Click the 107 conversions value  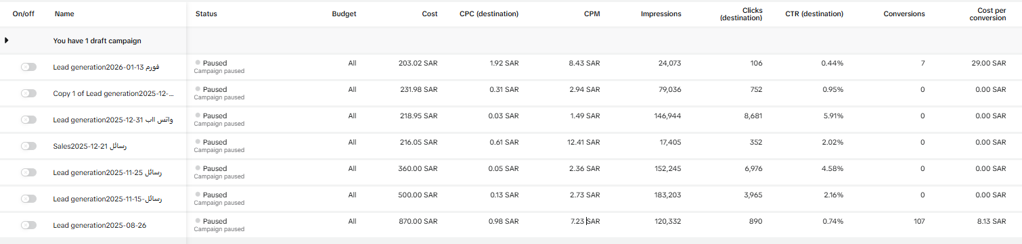point(918,221)
